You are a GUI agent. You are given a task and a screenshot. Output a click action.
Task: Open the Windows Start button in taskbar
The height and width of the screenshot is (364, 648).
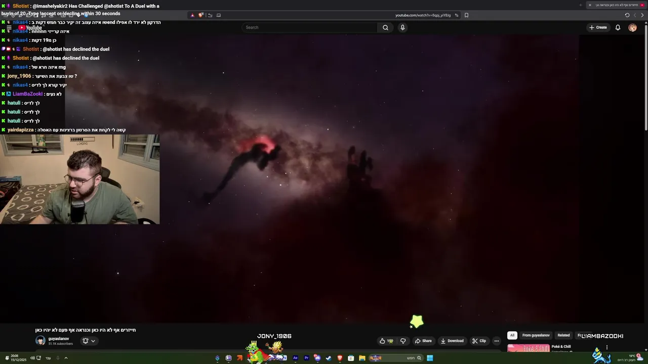click(x=430, y=358)
